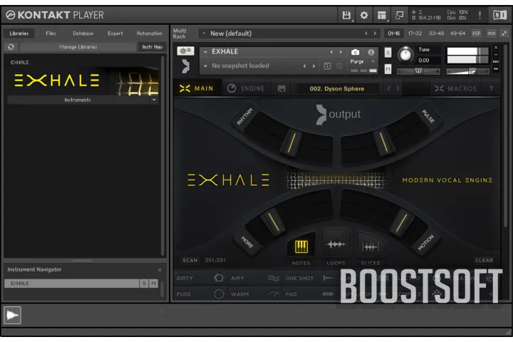Solo the EXHALE instrument in rack header
This screenshot has height=342, width=513.
click(388, 52)
